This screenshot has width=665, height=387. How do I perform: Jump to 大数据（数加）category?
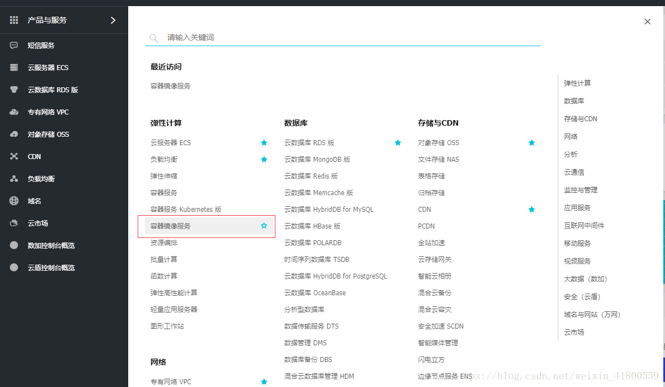point(586,279)
